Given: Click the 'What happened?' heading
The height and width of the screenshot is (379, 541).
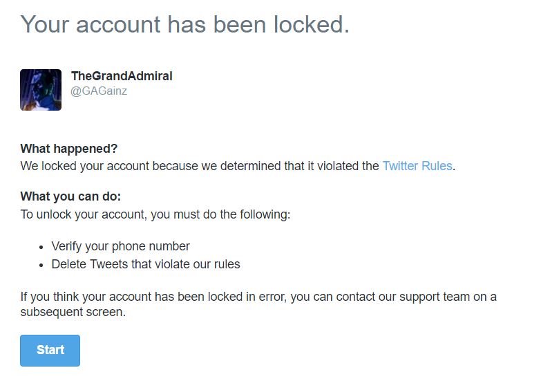Looking at the screenshot, I should [x=69, y=149].
